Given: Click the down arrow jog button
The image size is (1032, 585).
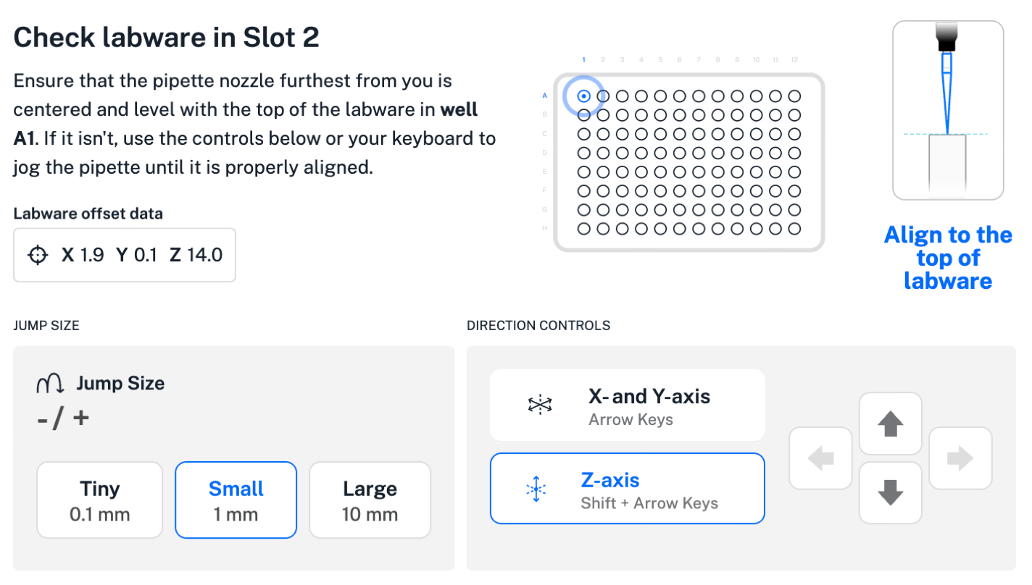Looking at the screenshot, I should (x=890, y=493).
